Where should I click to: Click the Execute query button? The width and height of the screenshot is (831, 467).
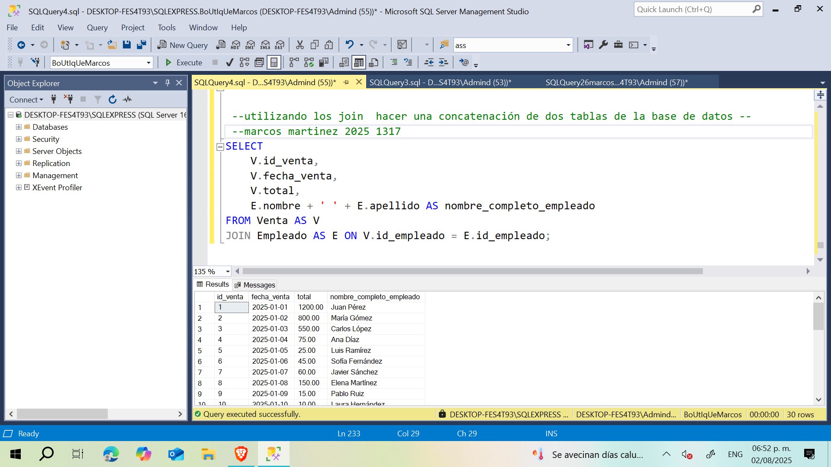(x=184, y=63)
